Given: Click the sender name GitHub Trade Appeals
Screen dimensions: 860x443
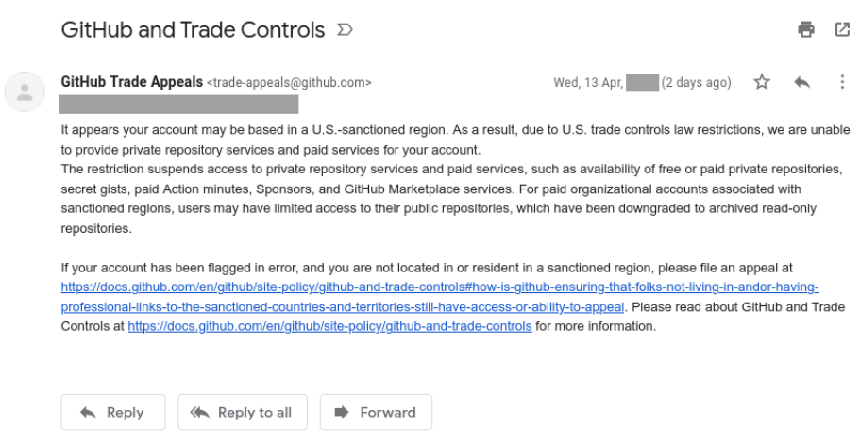Looking at the screenshot, I should [x=131, y=82].
